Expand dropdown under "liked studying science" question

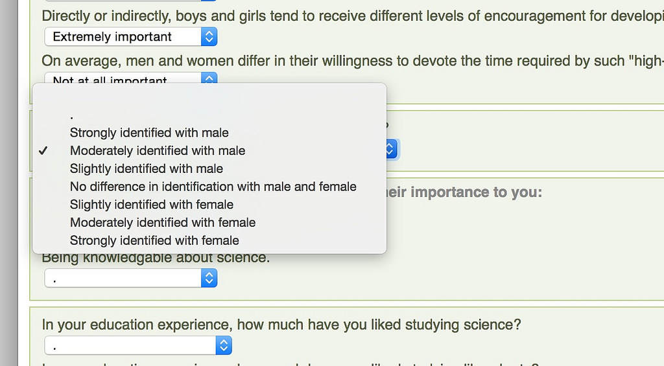click(137, 345)
